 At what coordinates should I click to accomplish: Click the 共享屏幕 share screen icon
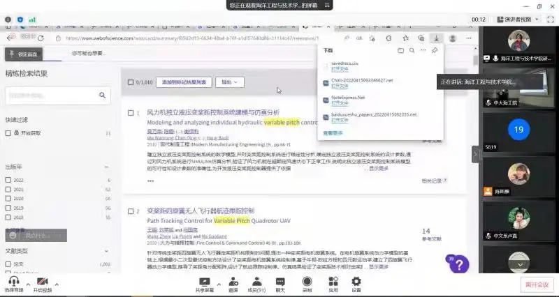[205, 282]
